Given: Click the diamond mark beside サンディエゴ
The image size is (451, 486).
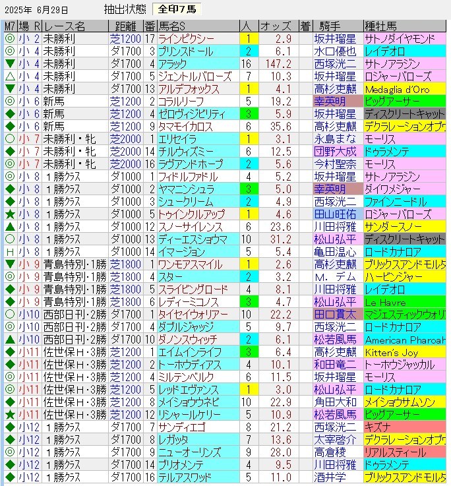Looking at the screenshot, I should pos(11,427).
